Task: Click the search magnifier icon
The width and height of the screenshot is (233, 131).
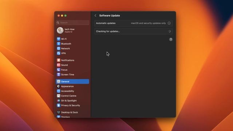Action: pos(58,23)
